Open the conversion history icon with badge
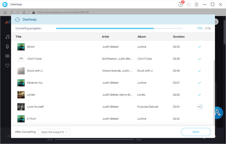This screenshot has width=226, height=144. click(x=181, y=4)
